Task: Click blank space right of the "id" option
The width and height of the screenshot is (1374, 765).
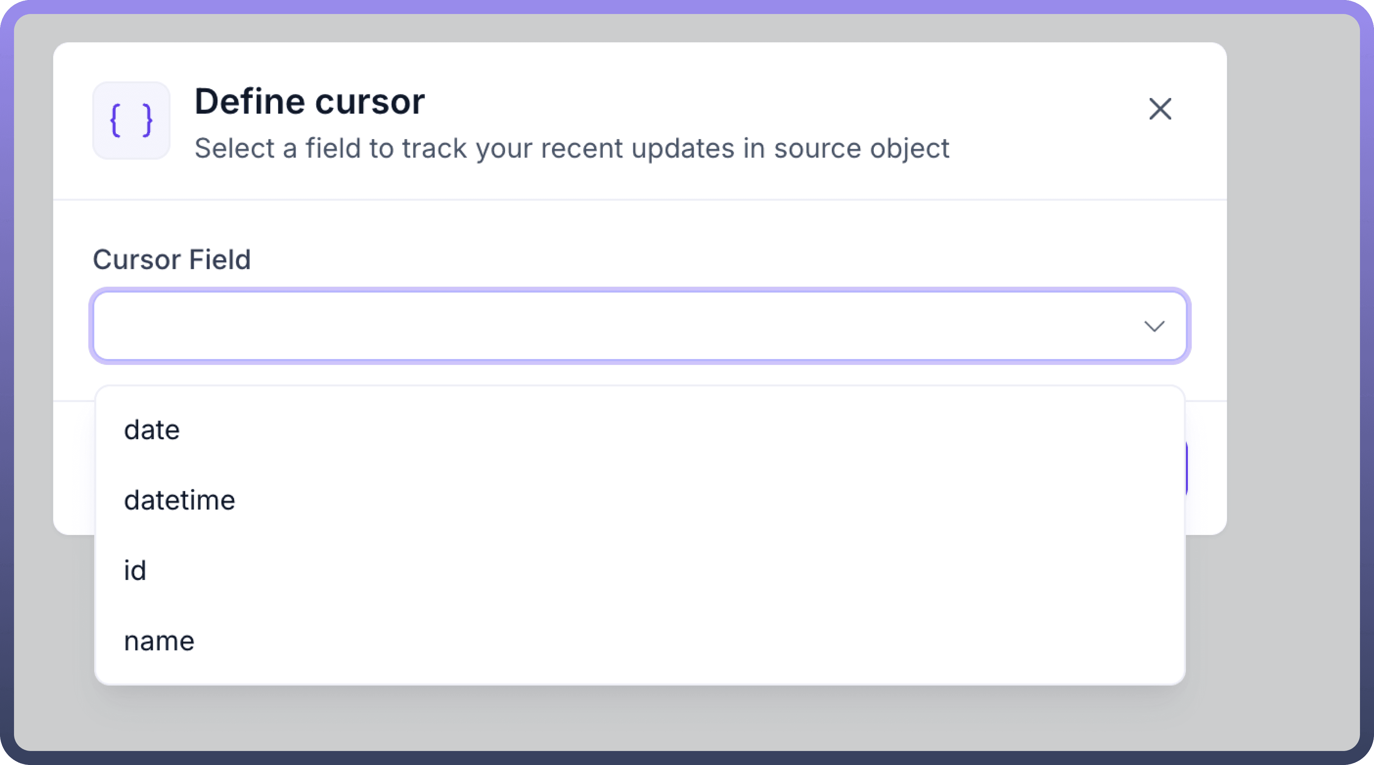Action: (x=640, y=570)
